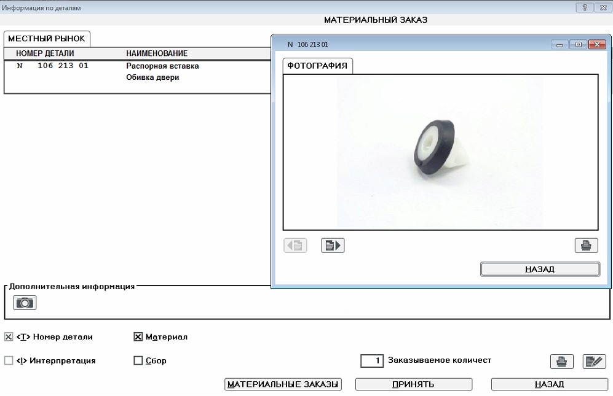Select the МЕСТНЫЙ РЫНОК tab
Image resolution: width=613 pixels, height=396 pixels.
click(46, 38)
